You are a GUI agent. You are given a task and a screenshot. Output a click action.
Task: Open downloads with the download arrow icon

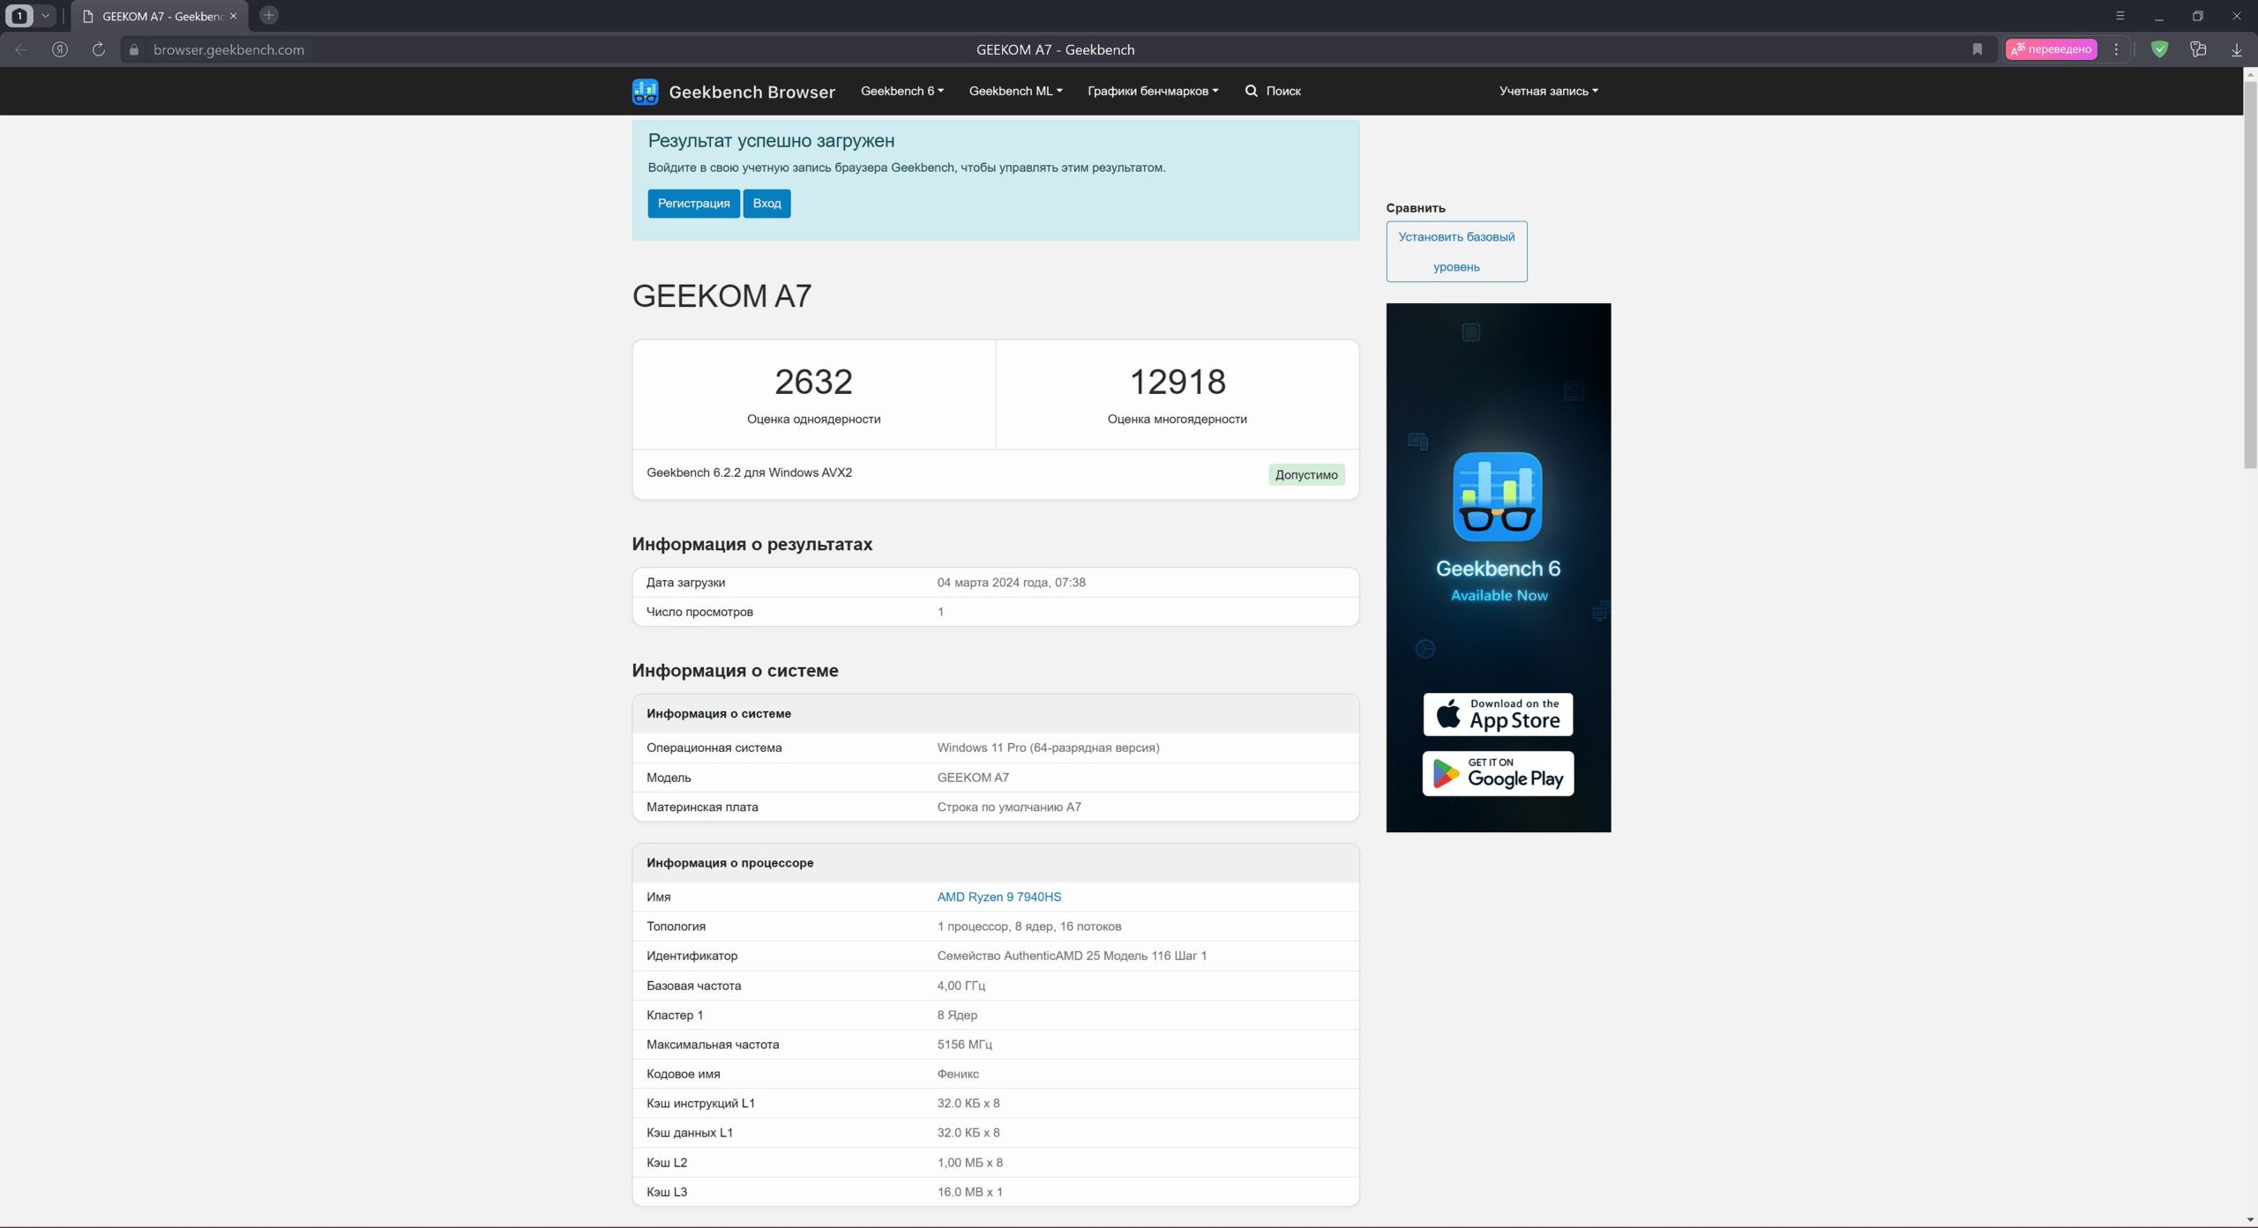(x=2237, y=50)
